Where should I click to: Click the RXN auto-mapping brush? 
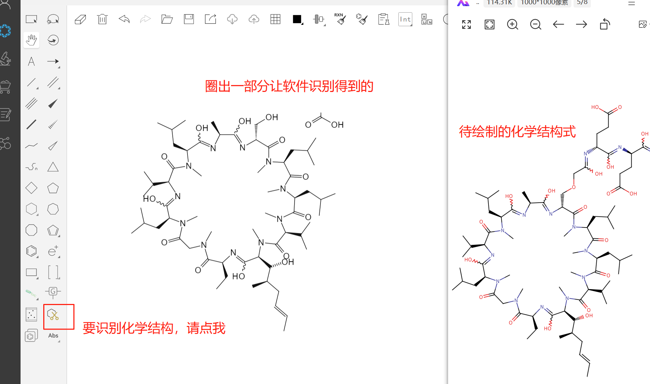[x=340, y=19]
